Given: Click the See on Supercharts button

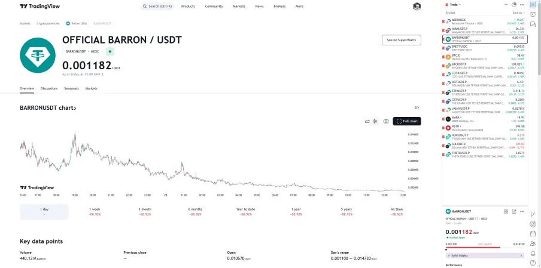Looking at the screenshot, I should click(x=402, y=40).
